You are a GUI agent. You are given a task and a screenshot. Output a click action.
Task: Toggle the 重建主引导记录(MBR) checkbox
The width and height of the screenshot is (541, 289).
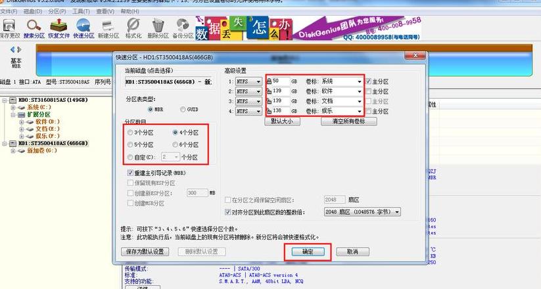[130, 173]
